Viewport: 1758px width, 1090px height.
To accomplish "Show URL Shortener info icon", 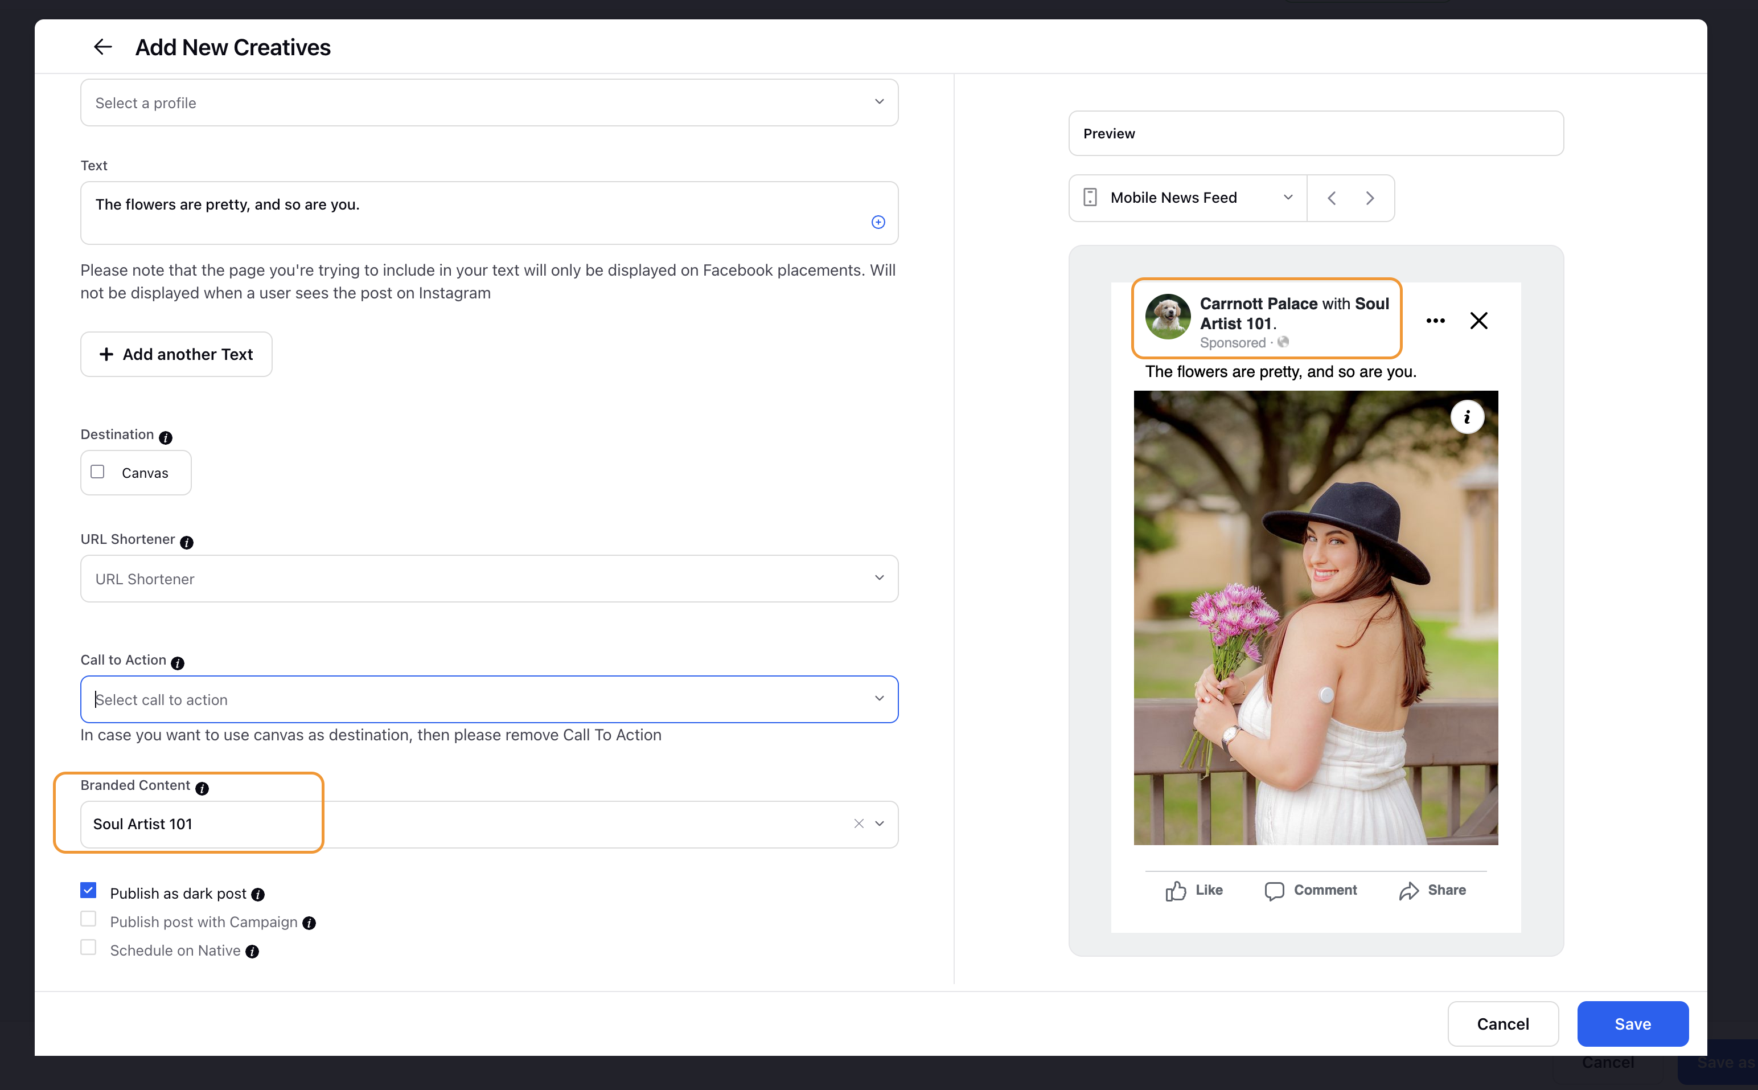I will 187,542.
